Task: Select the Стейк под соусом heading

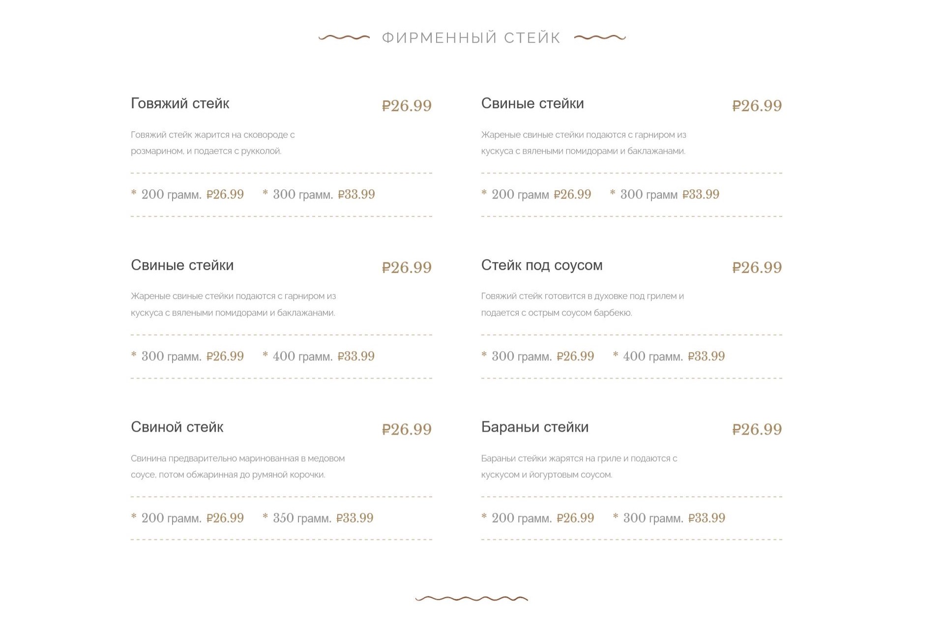Action: tap(541, 265)
